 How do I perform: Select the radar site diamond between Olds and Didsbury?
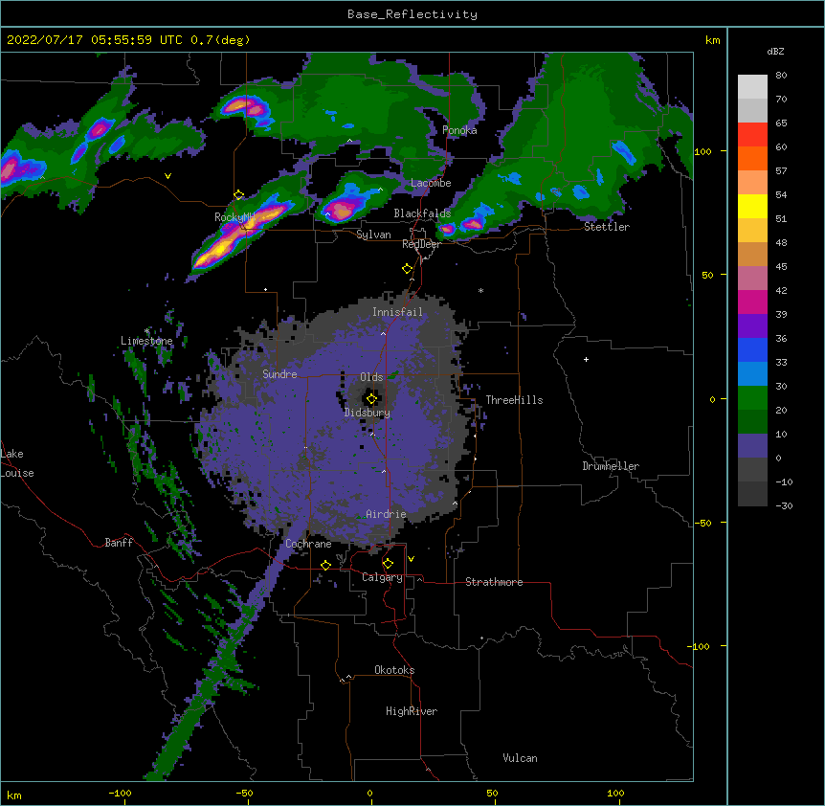coord(371,399)
